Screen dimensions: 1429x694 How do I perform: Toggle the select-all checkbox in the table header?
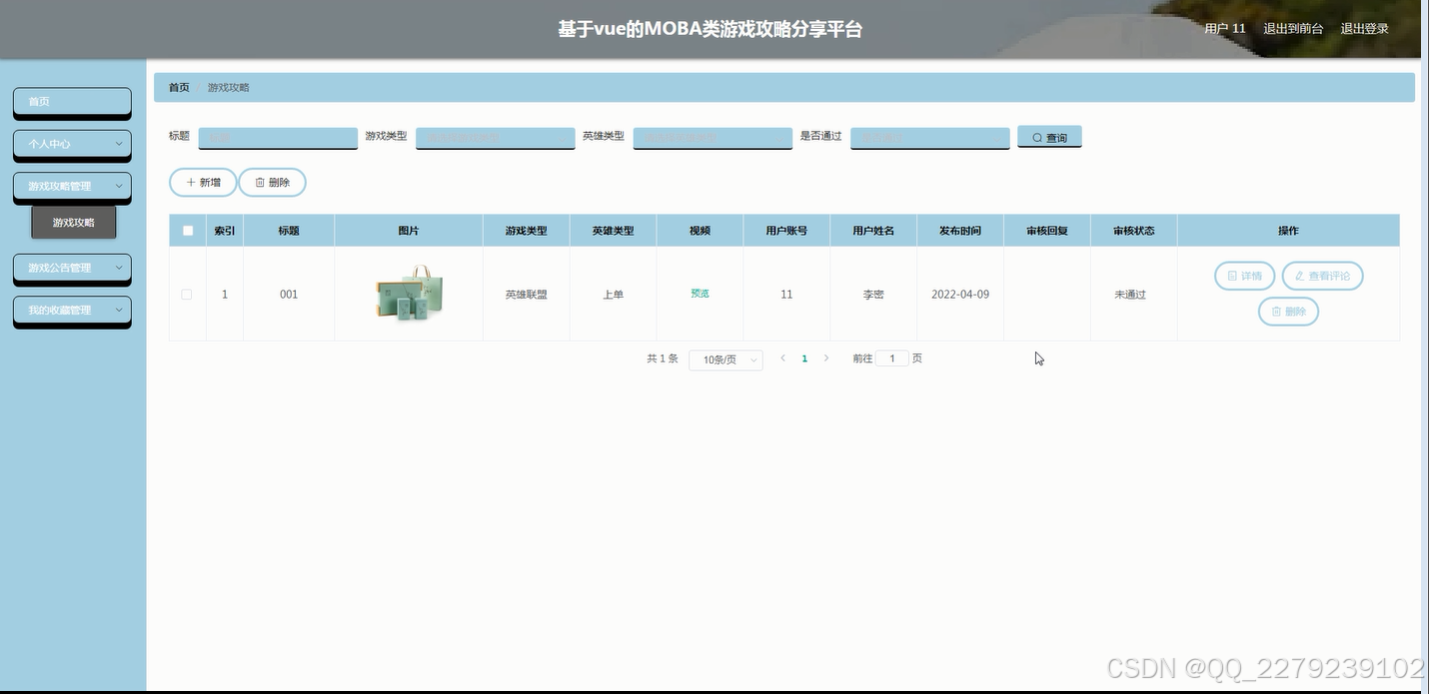[187, 230]
